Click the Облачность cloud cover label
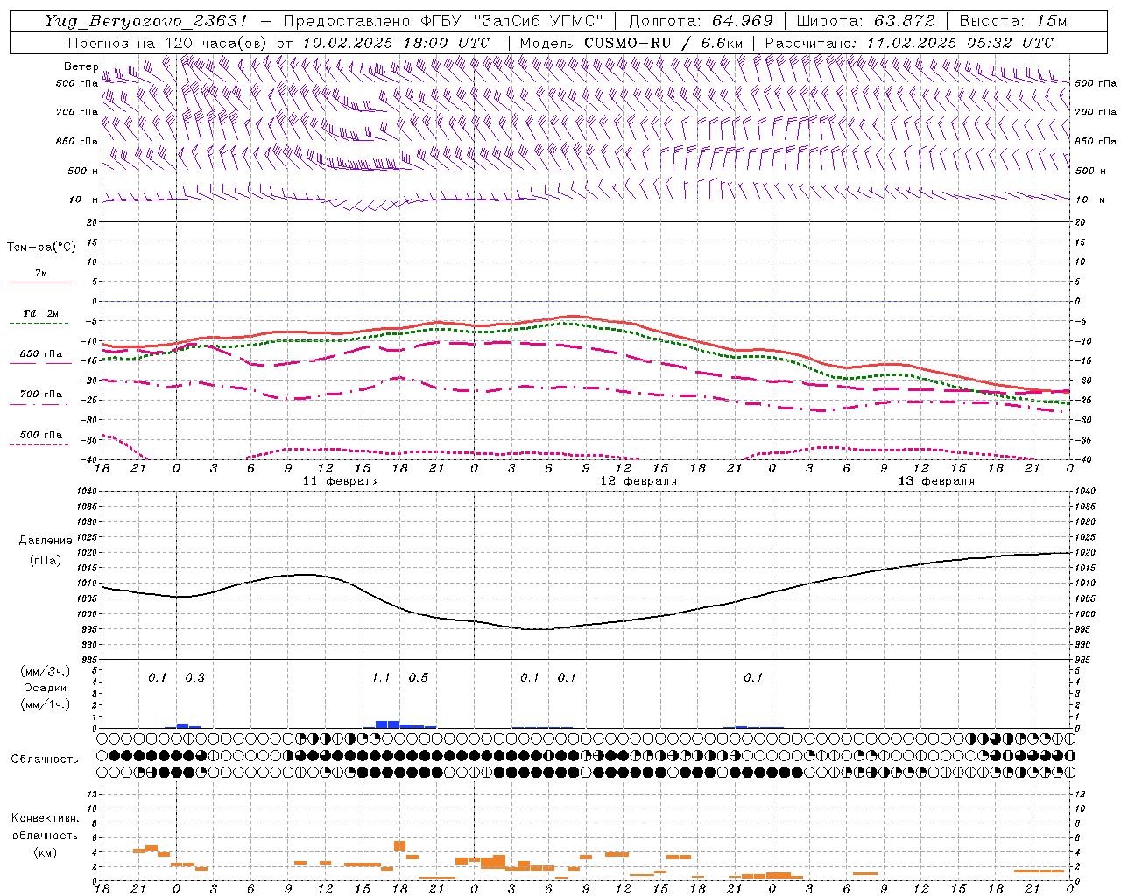The height and width of the screenshot is (896, 1121). (45, 759)
